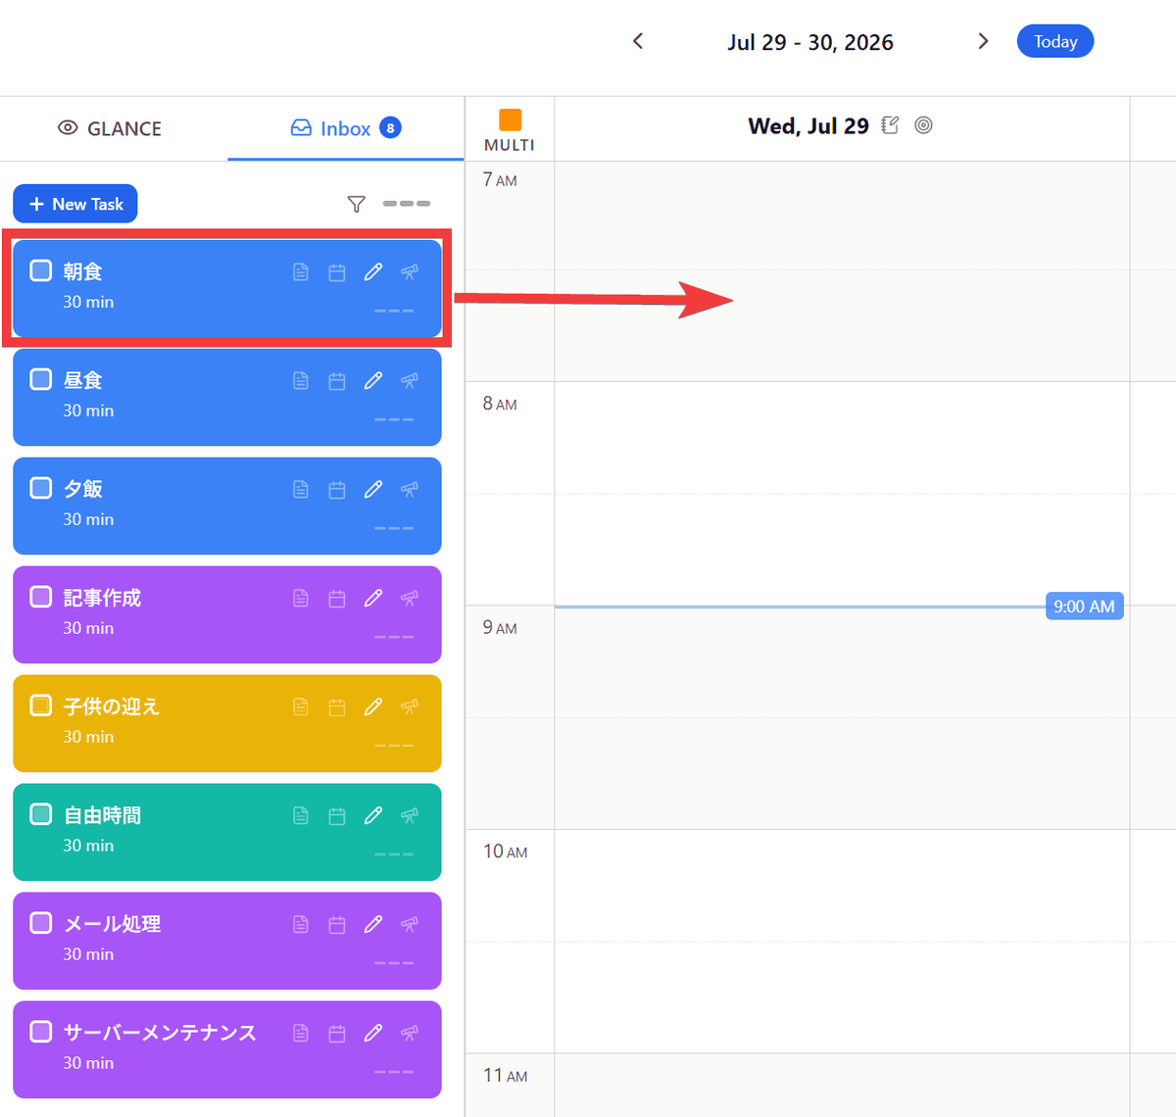Check off the 記事作成 task
The image size is (1176, 1117).
[x=41, y=597]
